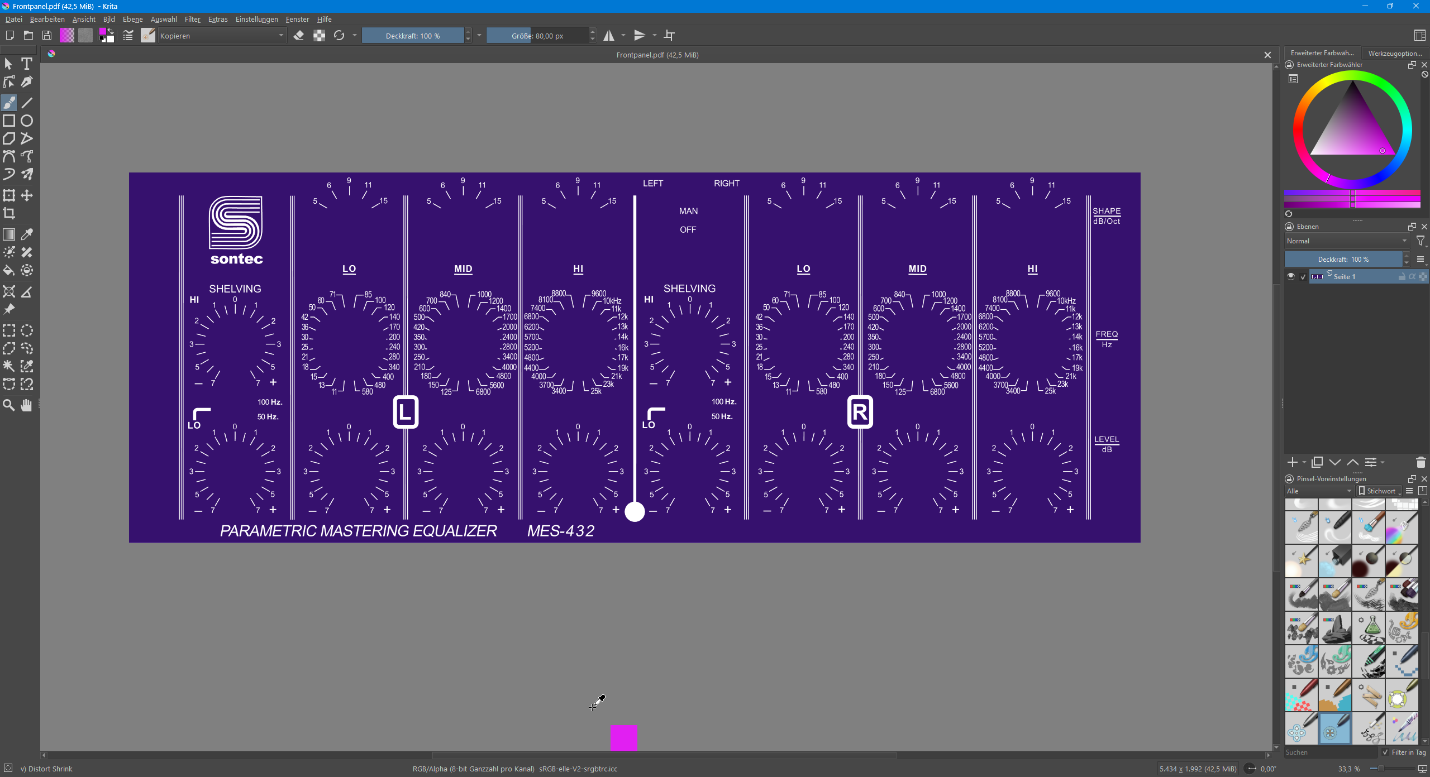Select the Gradient tool

[9, 234]
